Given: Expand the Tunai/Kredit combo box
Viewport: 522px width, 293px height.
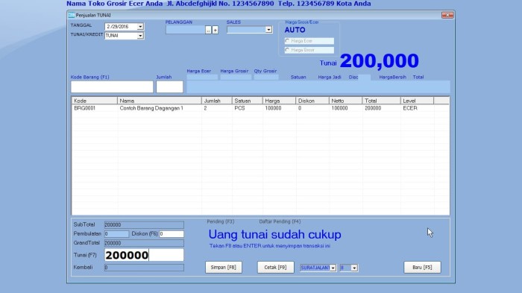Looking at the screenshot, I should pos(140,35).
